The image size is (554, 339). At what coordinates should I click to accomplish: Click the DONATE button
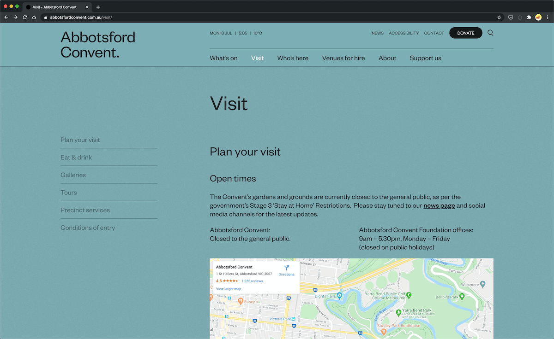466,33
